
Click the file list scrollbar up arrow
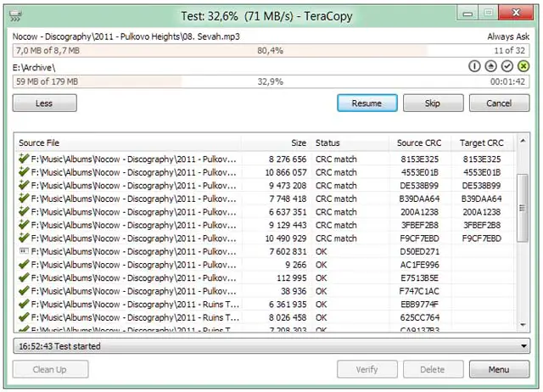(523, 141)
